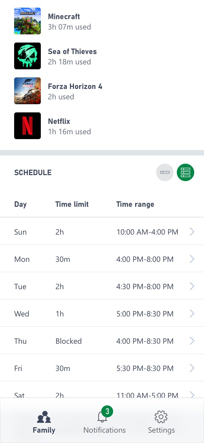Image resolution: width=204 pixels, height=443 pixels.
Task: Open the Minecraft app icon
Action: coord(27,21)
